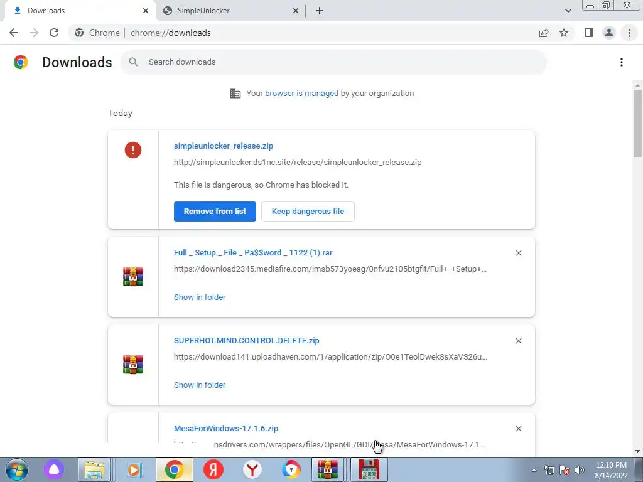Click the Search downloads field
Viewport: 643px width, 482px height.
(333, 62)
